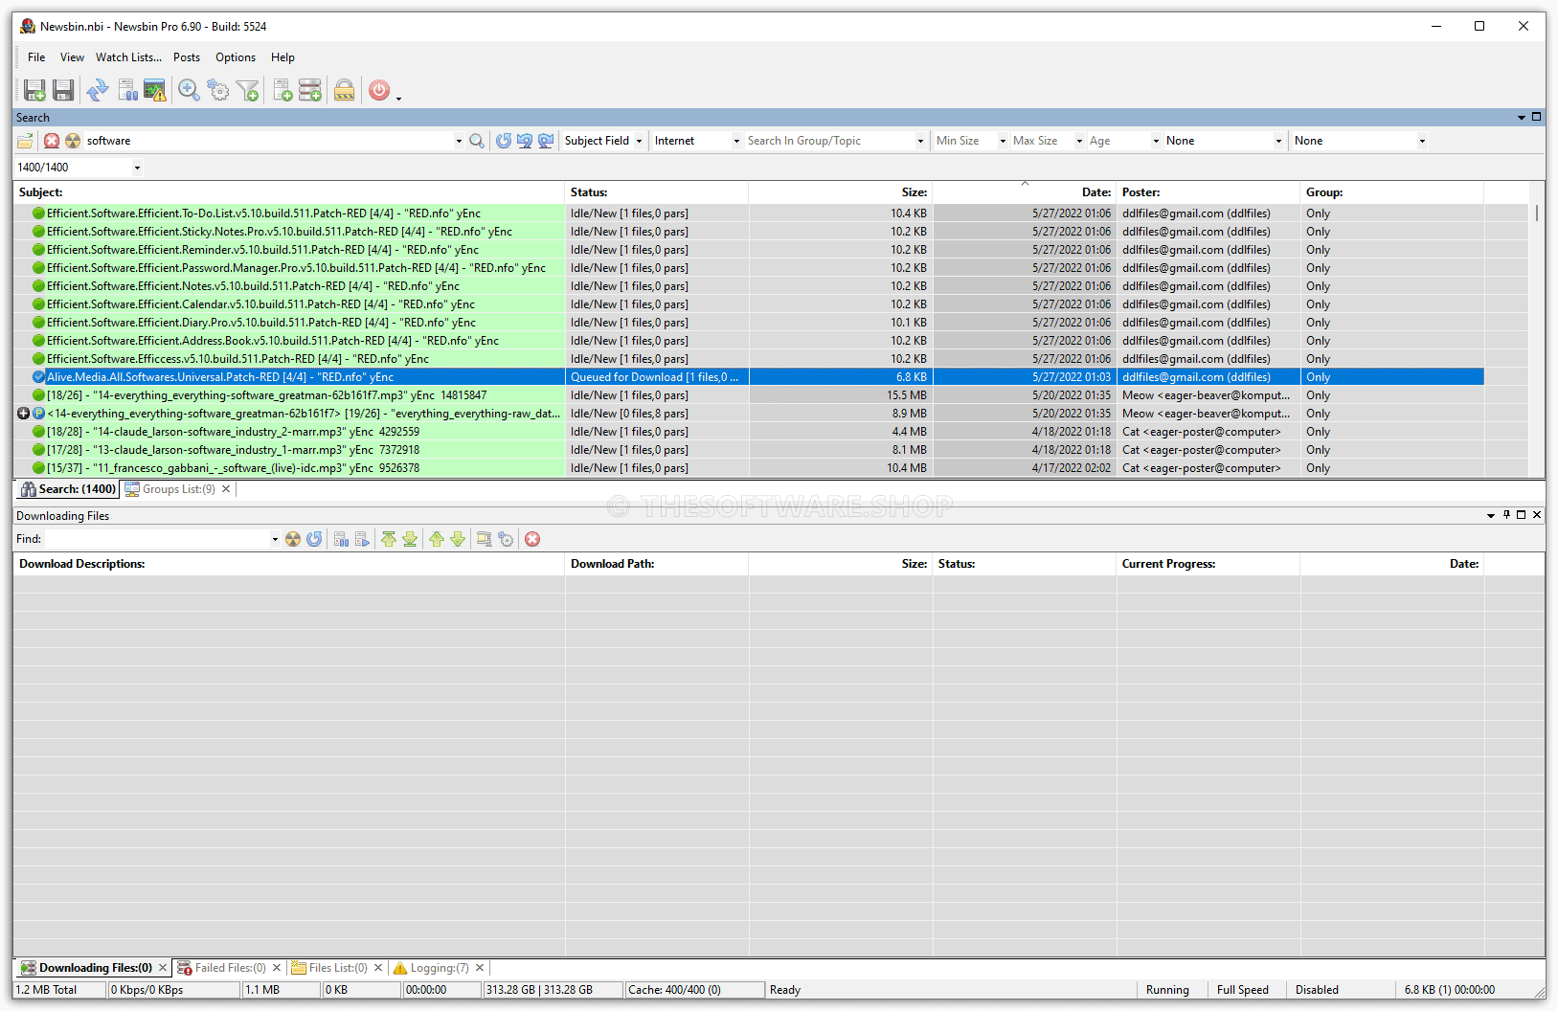Open the Internet search source dropdown
Image resolution: width=1558 pixels, height=1011 pixels.
(x=736, y=141)
